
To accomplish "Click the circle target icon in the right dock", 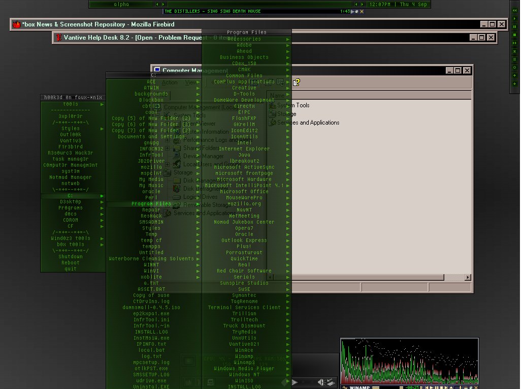I will (x=514, y=68).
